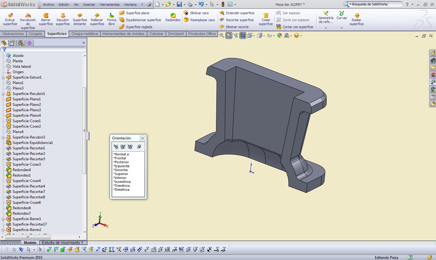Screen dimensions: 436x260
Task: Open the ConfigurationManager panel tab
Action: pyautogui.click(x=21, y=43)
